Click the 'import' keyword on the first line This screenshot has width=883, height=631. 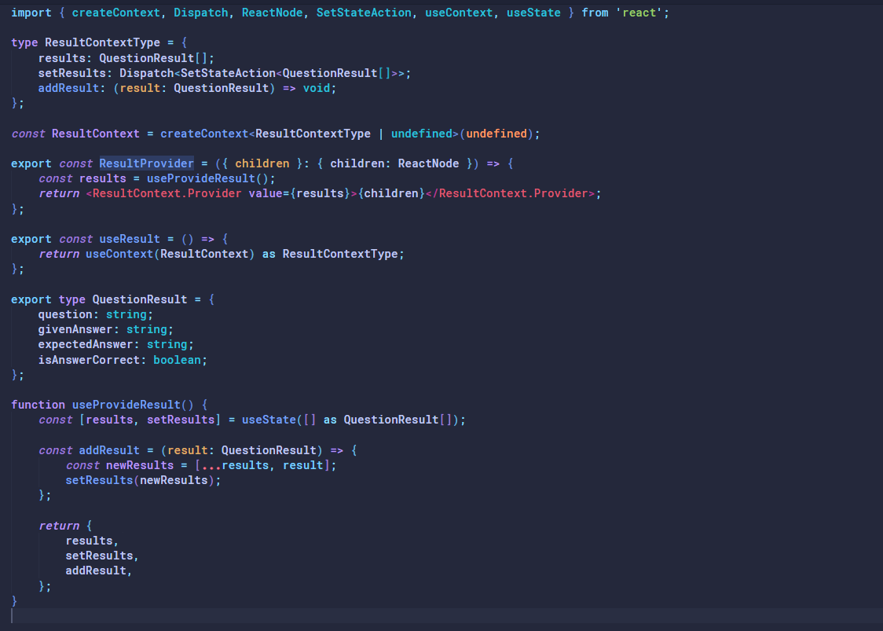[31, 13]
